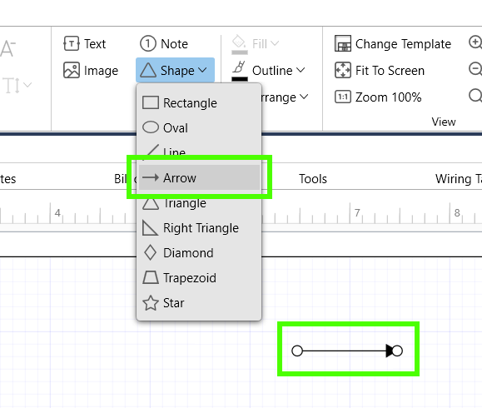Pick the Triangle shape

tap(199, 203)
